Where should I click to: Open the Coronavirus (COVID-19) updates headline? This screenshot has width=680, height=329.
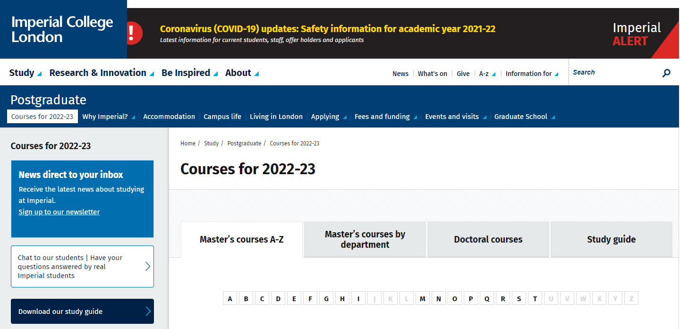click(x=328, y=29)
